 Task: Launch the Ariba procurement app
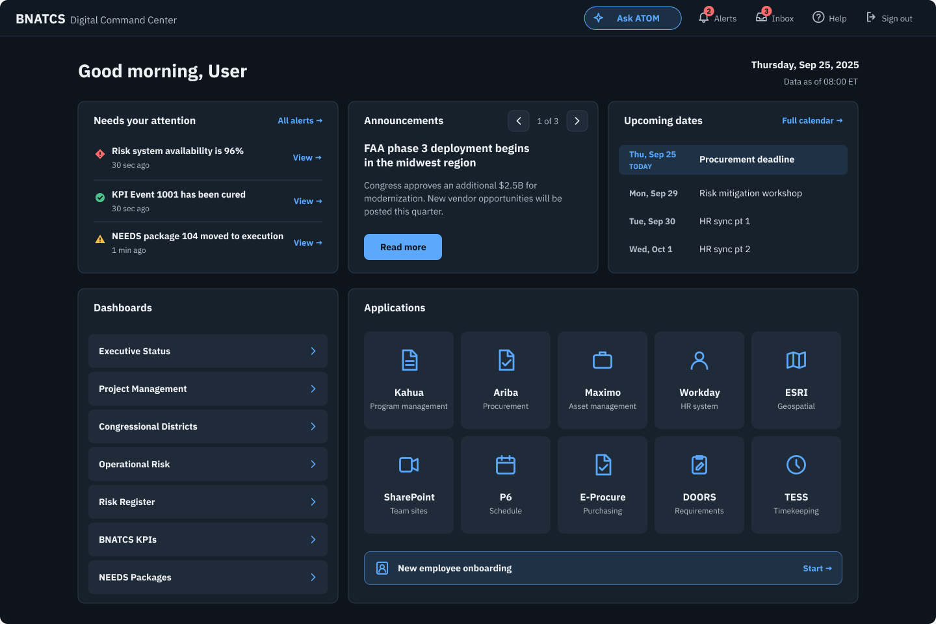(506, 380)
